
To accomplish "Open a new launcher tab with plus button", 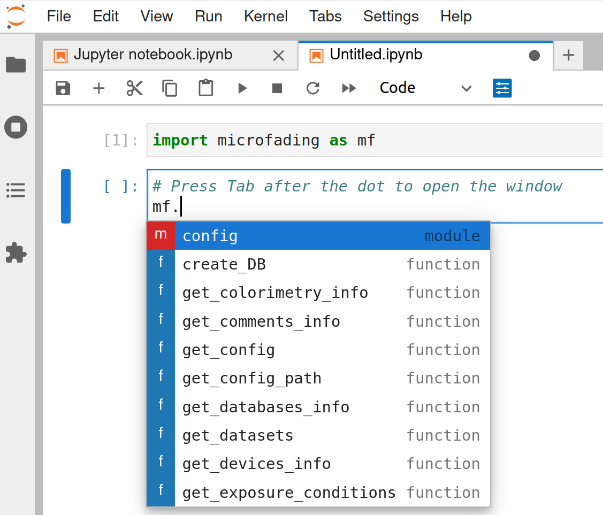I will (x=569, y=55).
